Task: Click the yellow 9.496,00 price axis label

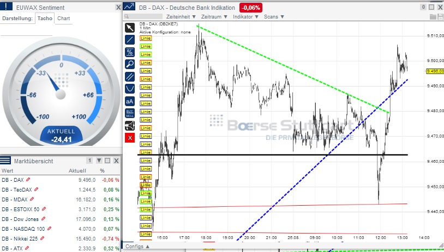Action: 435,71
